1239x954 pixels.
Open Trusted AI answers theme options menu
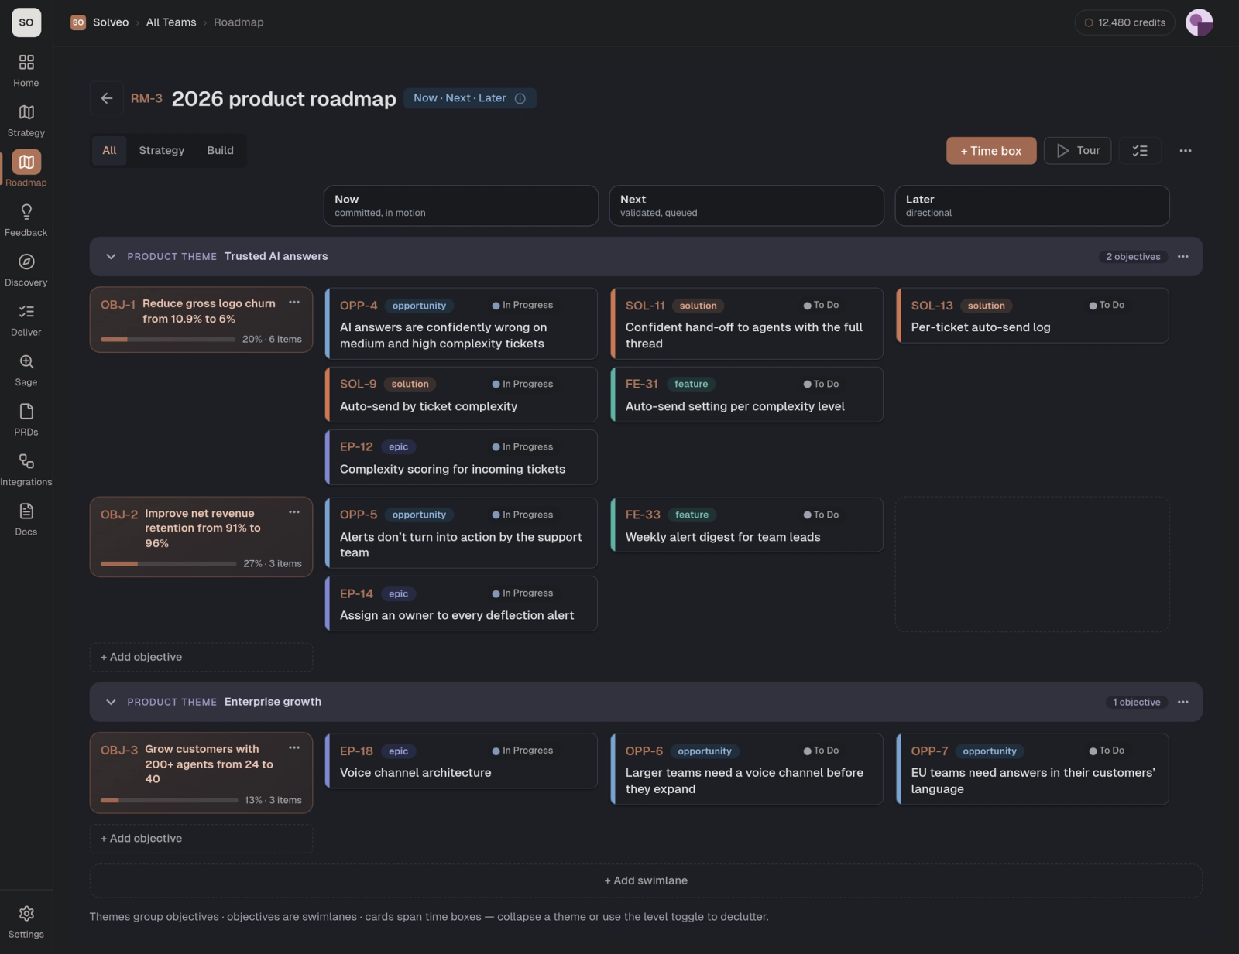coord(1183,257)
